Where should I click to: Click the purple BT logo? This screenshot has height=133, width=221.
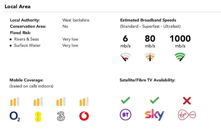click(x=125, y=115)
